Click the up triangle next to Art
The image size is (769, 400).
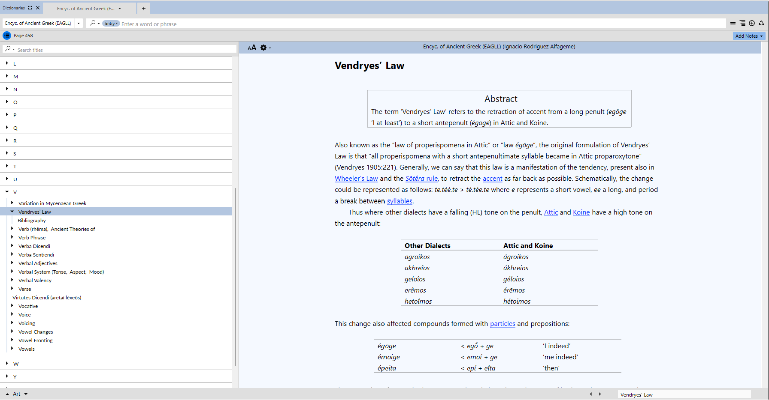(7, 394)
